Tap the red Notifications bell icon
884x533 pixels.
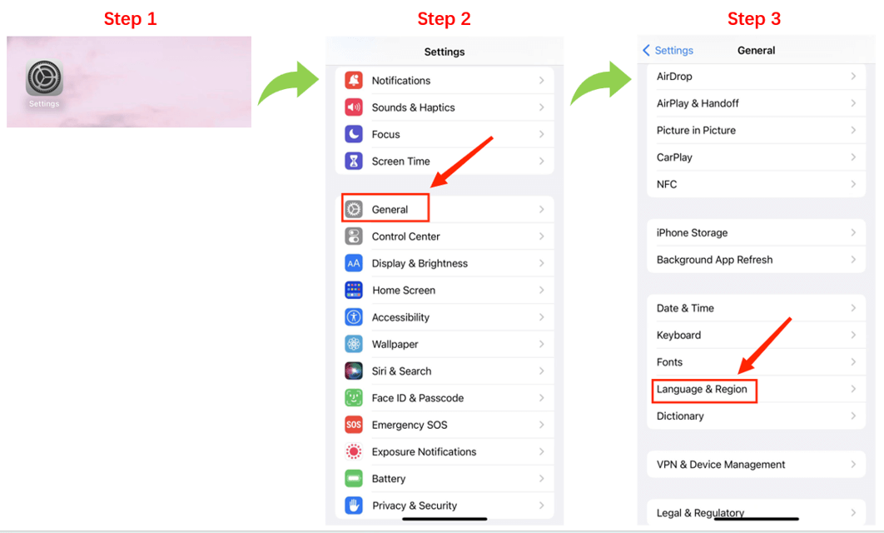354,81
